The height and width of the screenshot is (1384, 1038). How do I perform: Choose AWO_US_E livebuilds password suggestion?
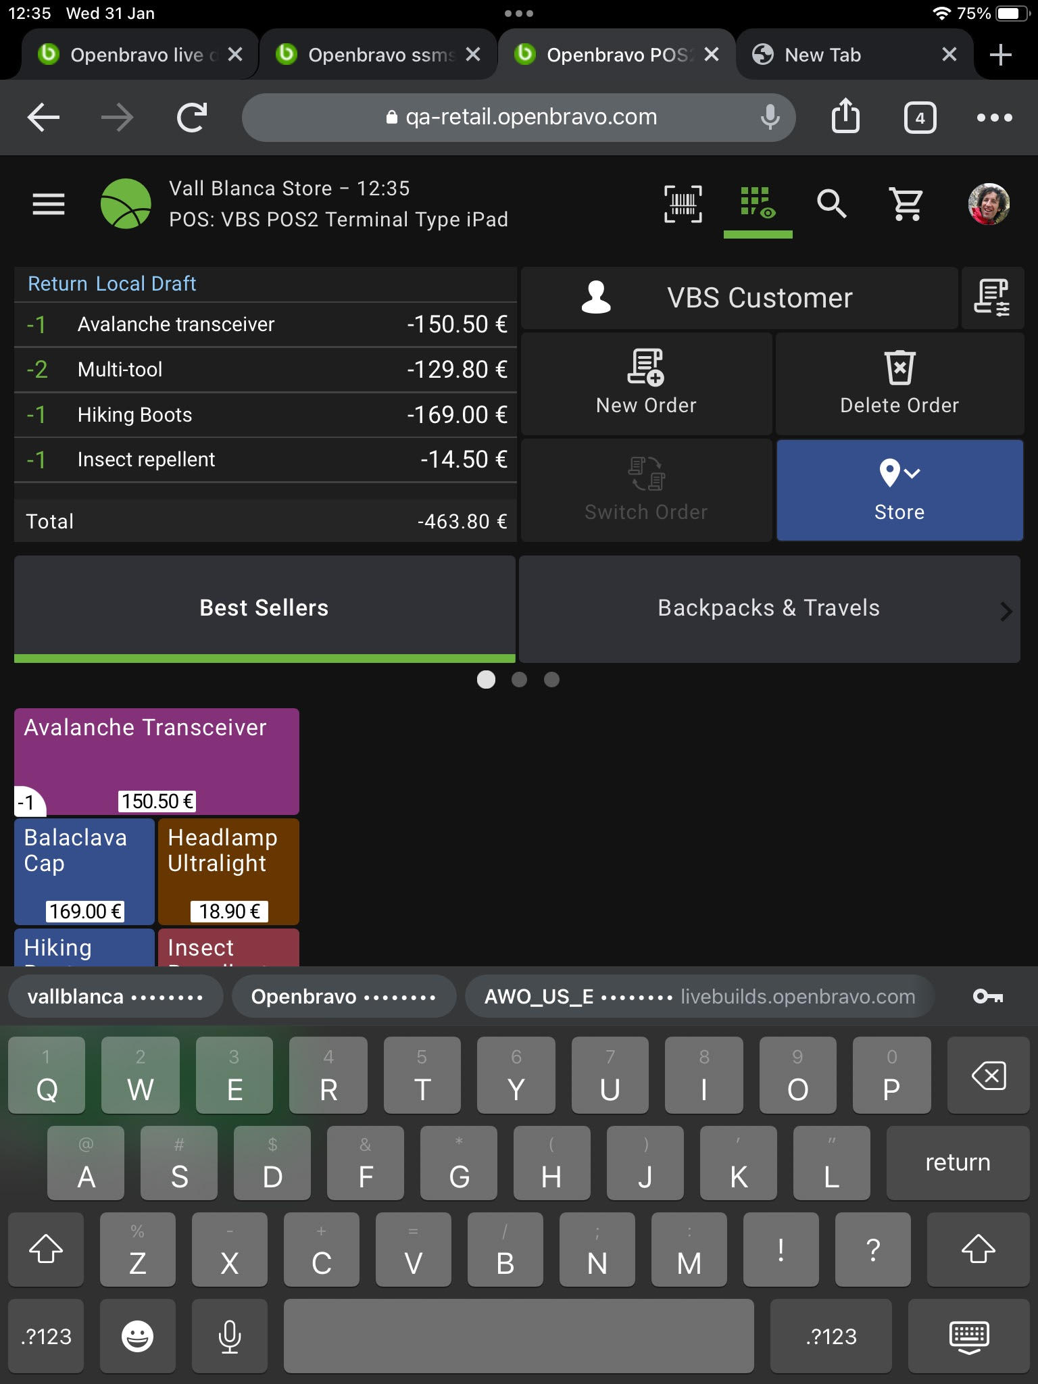(699, 996)
